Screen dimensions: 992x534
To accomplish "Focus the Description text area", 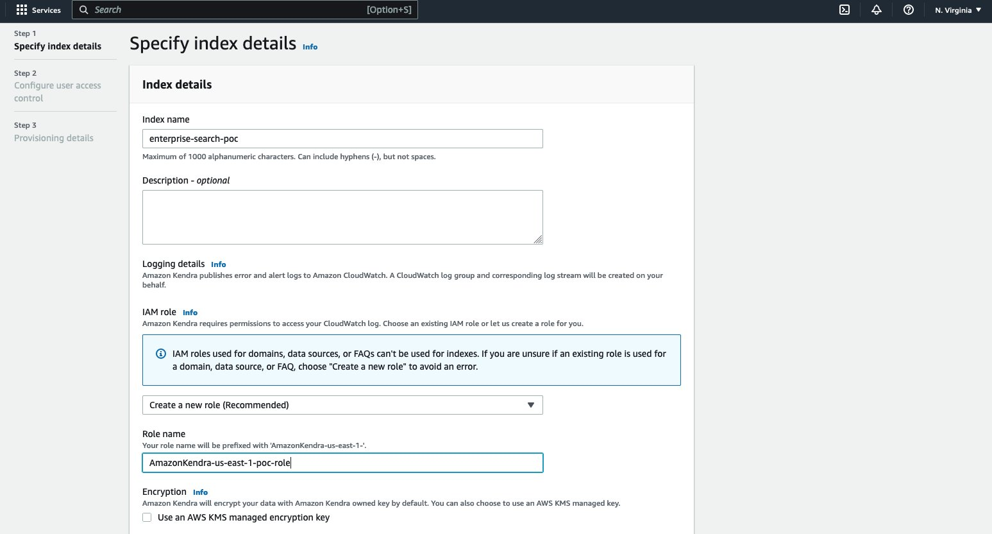I will click(342, 217).
